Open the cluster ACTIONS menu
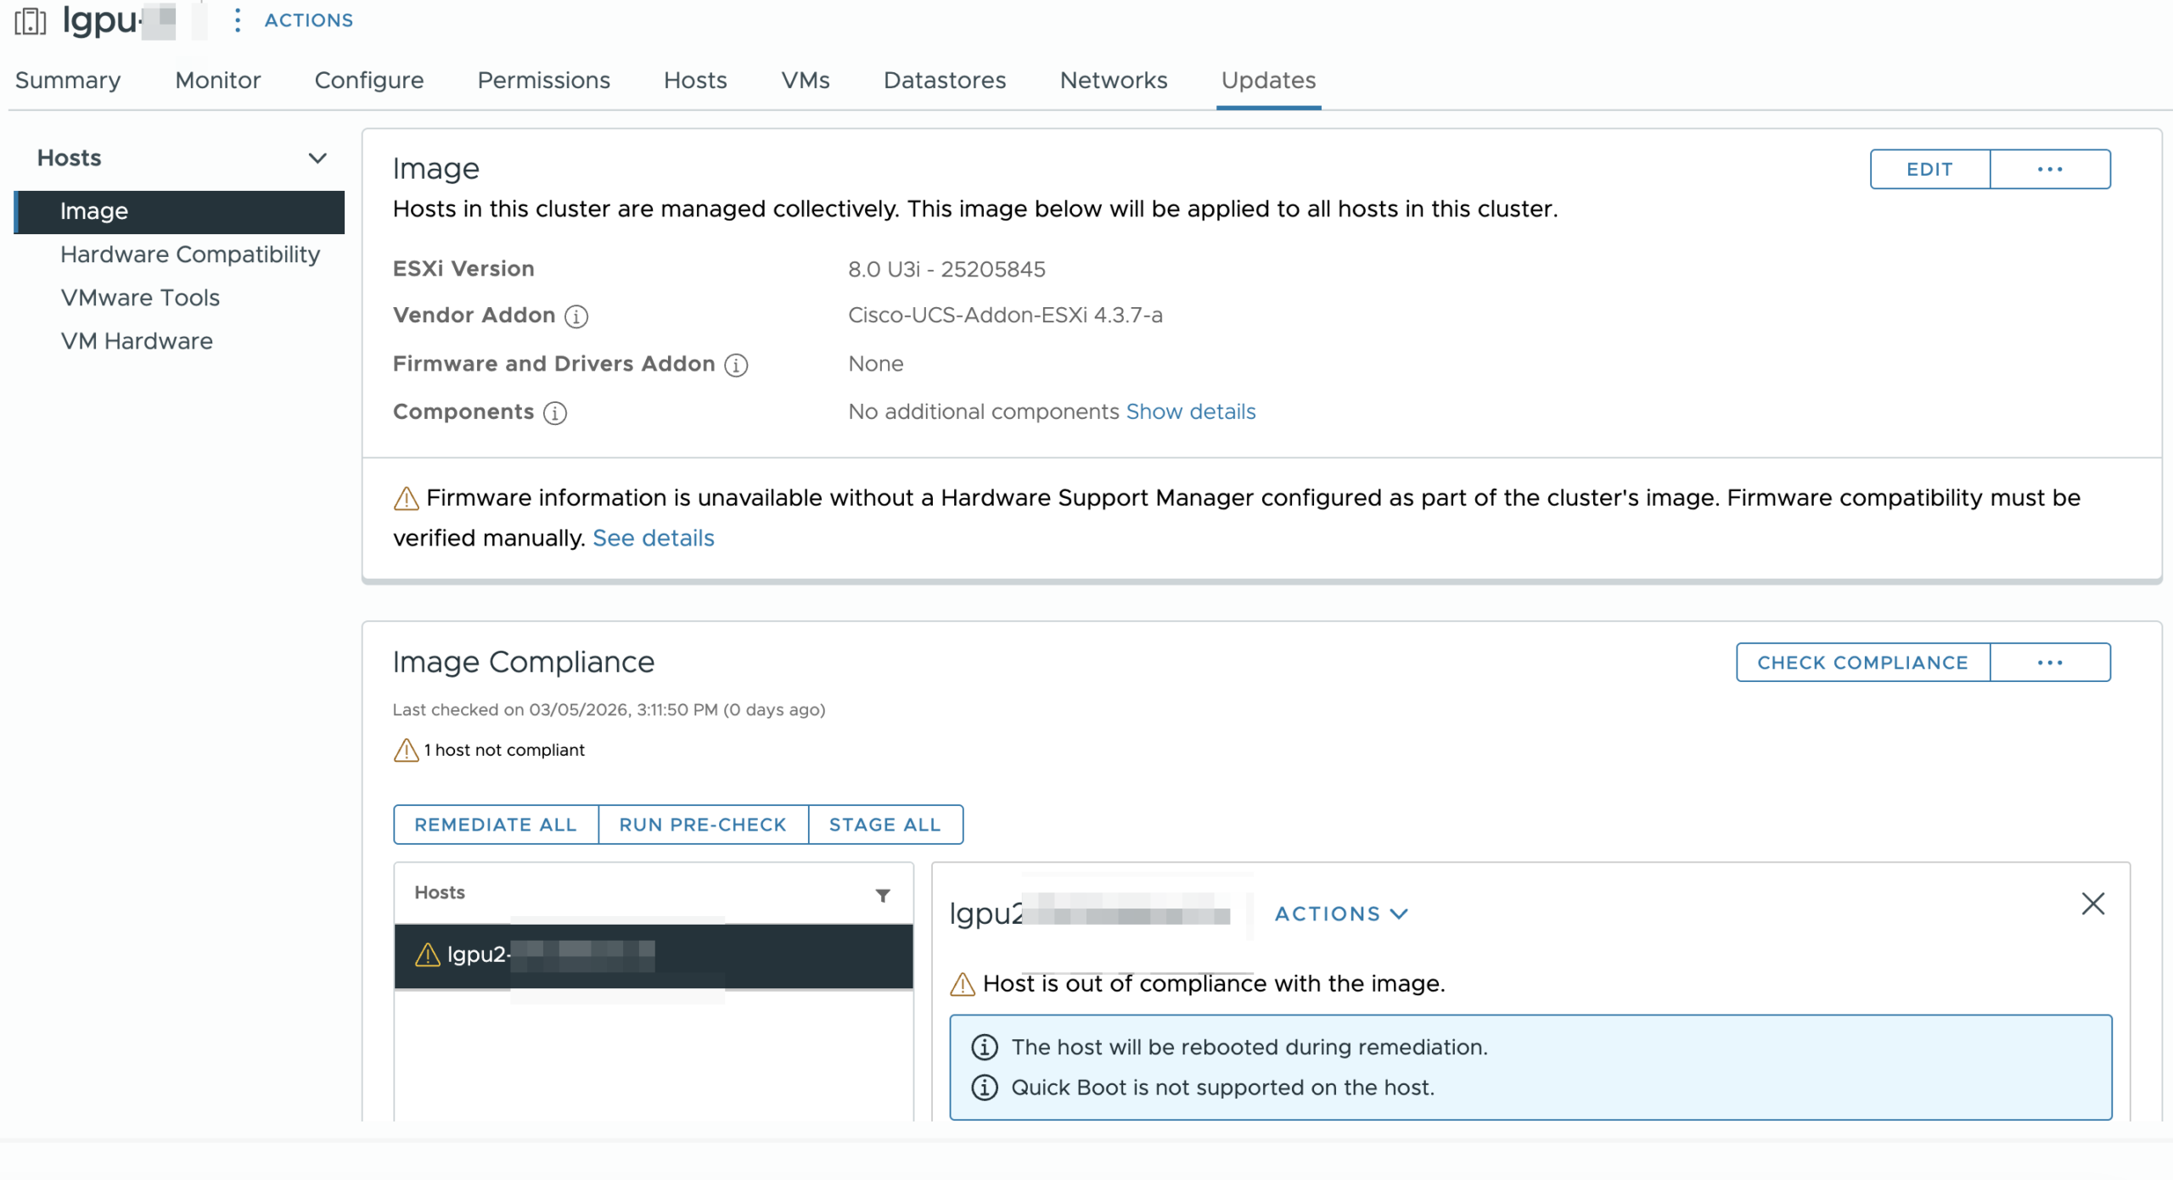Screen dimensions: 2173x1180 tap(309, 20)
